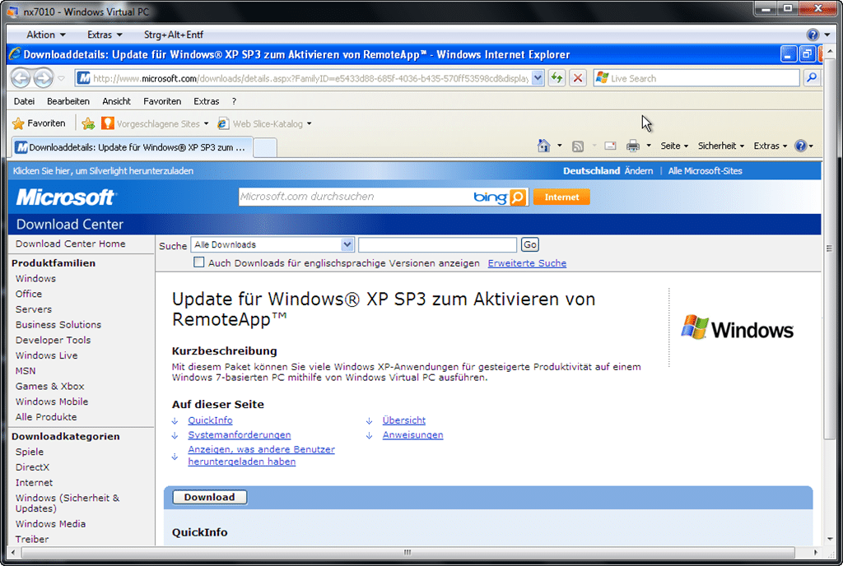Viewport: 843px width, 566px height.
Task: Select Windows Live in Produktfamilien
Action: coord(46,355)
